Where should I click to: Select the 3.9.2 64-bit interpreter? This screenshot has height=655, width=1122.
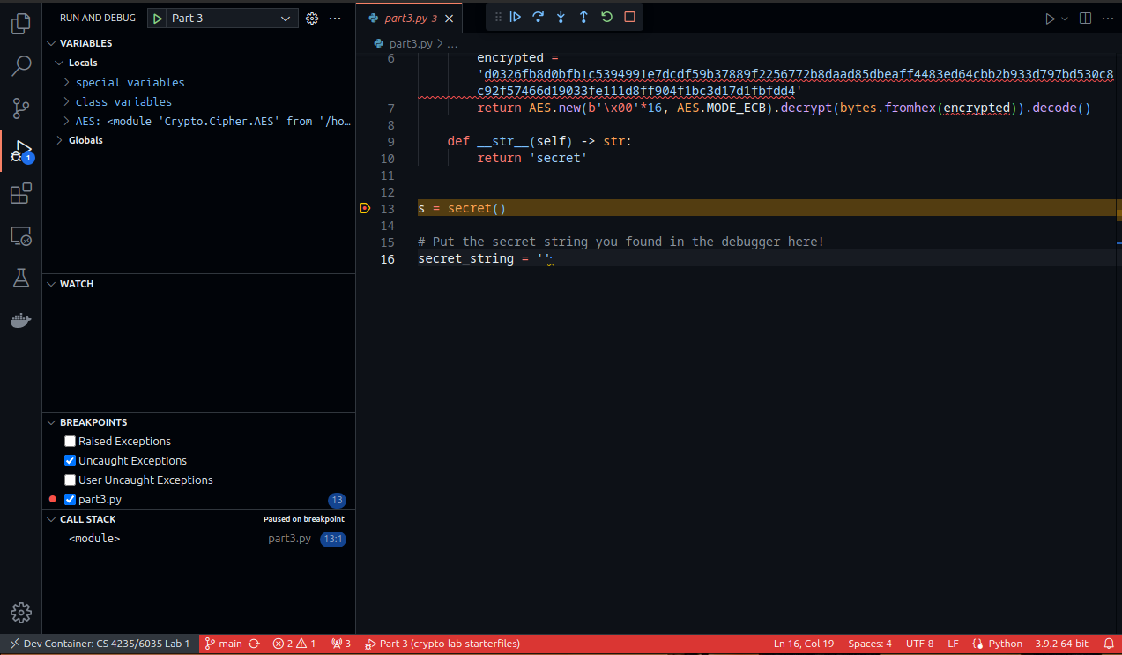(x=1062, y=644)
